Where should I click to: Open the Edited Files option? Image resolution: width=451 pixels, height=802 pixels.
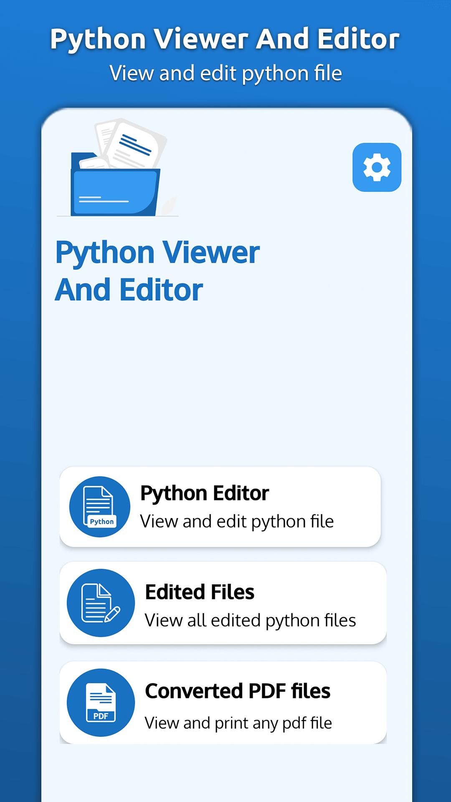tap(200, 592)
